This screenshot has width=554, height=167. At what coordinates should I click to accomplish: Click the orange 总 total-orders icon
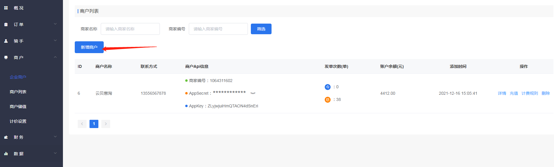[328, 100]
